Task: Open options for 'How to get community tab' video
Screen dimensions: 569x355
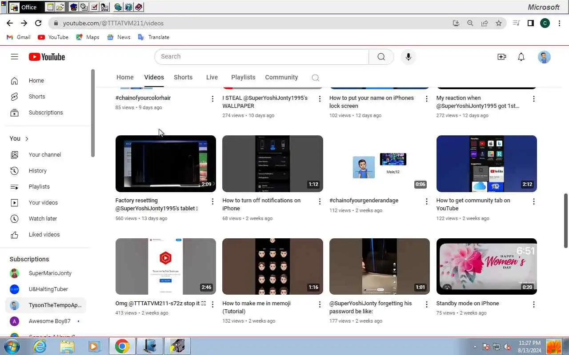Action: tap(534, 201)
